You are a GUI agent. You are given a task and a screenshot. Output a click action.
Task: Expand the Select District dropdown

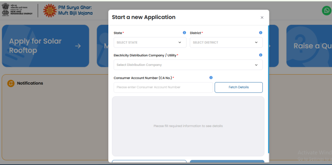[226, 43]
